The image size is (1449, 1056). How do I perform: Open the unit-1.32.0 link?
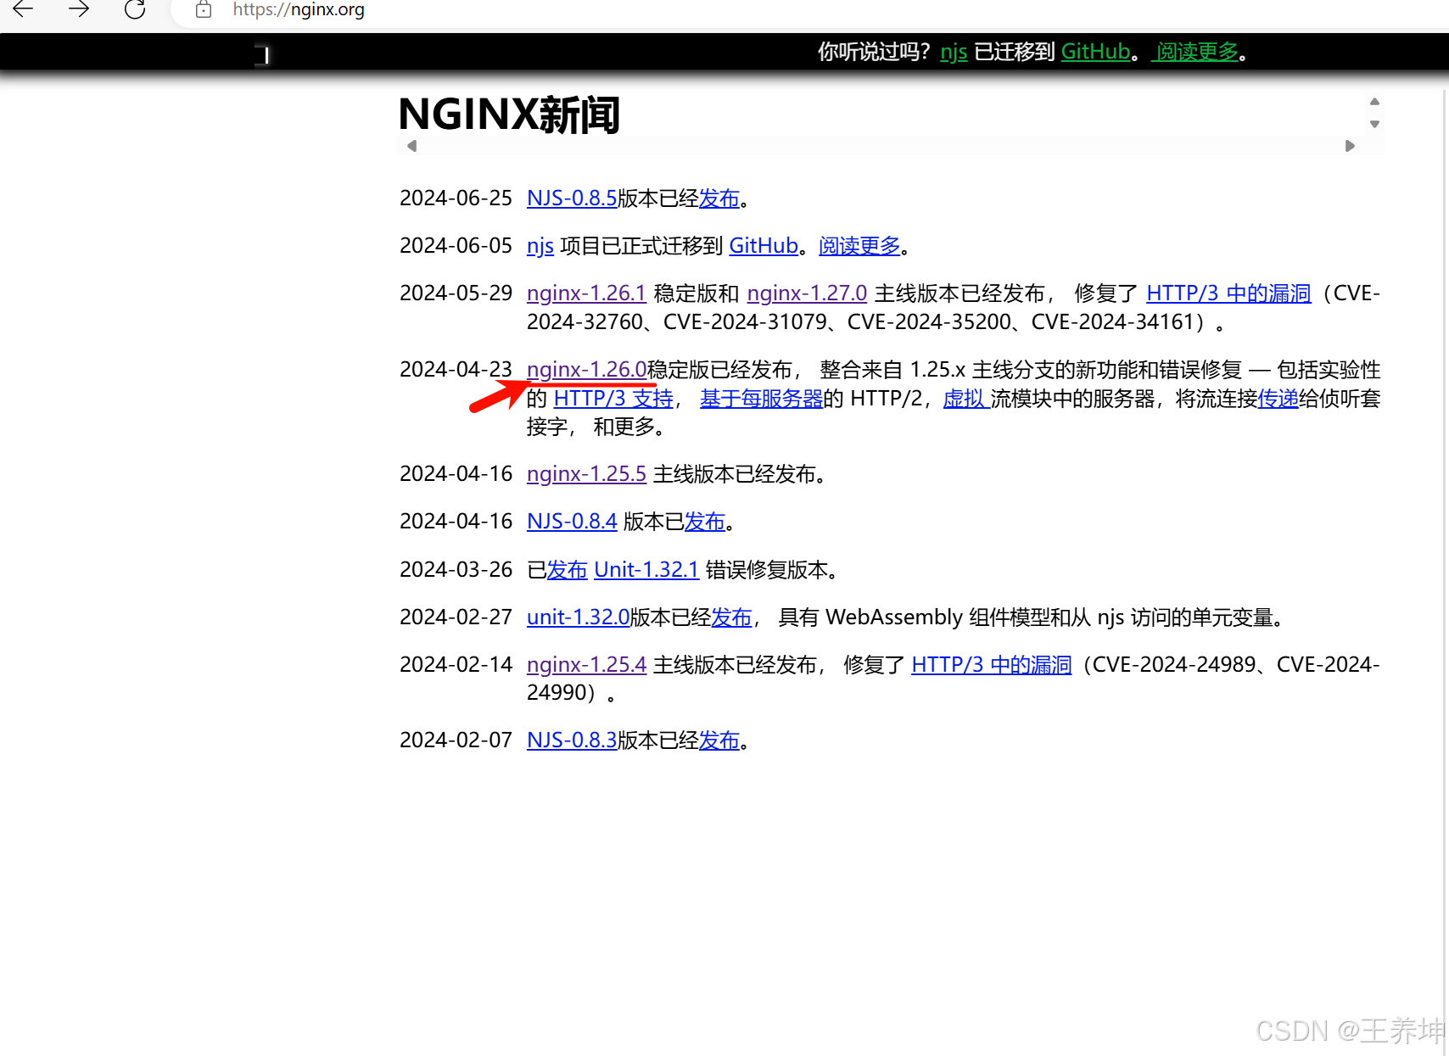[578, 617]
